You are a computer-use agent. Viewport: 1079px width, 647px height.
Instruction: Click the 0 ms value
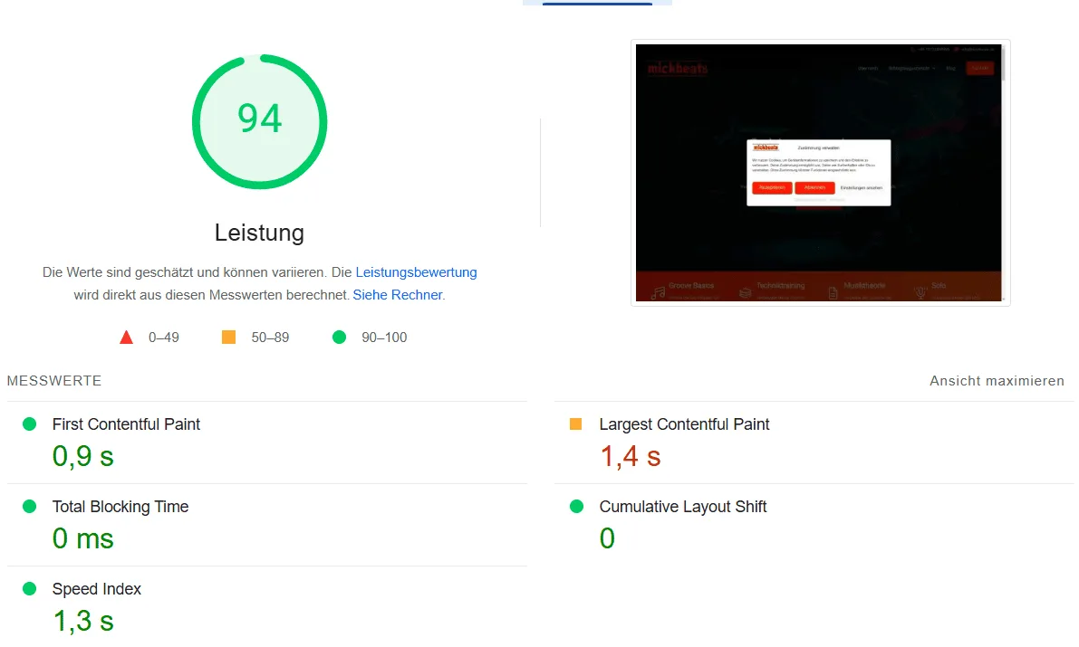coord(82,538)
